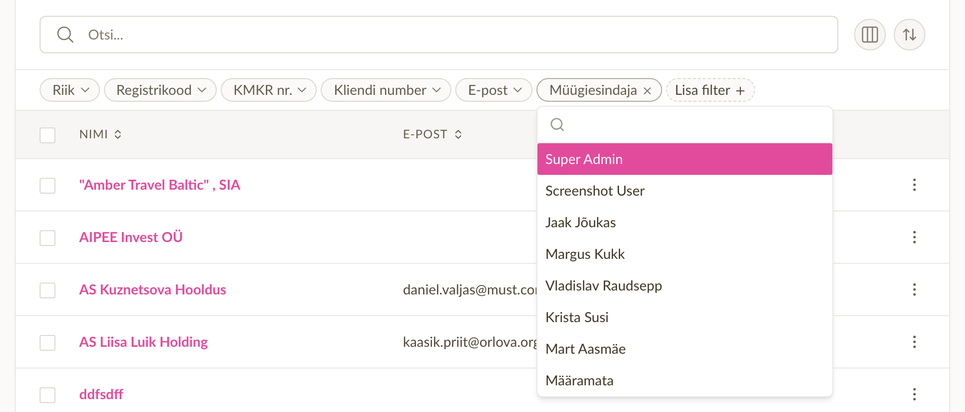The height and width of the screenshot is (412, 965).
Task: Open row actions menu for AIPEE Invest OÜ
Action: point(914,237)
